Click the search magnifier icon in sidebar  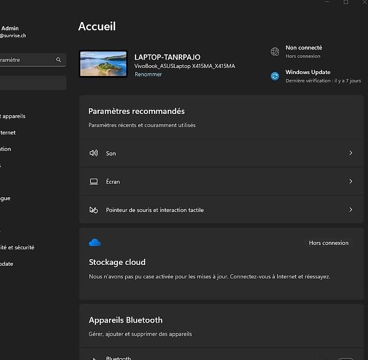pyautogui.click(x=59, y=60)
